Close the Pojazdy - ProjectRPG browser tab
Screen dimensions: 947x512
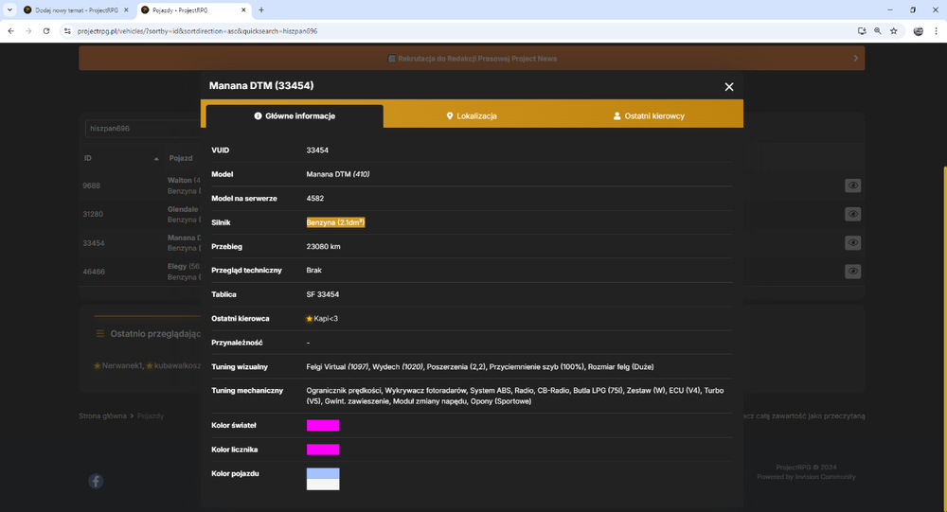(x=243, y=10)
